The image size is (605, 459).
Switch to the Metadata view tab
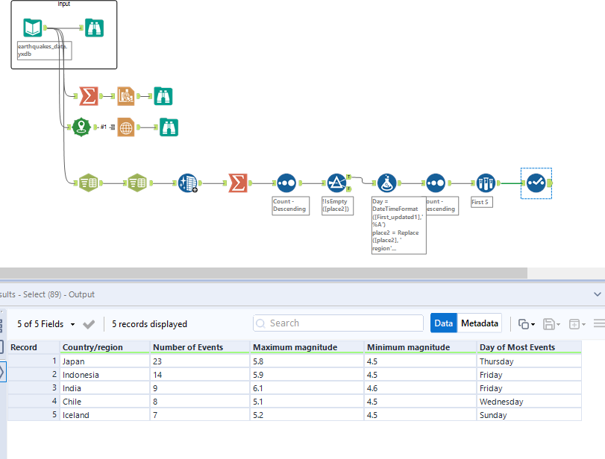[479, 323]
